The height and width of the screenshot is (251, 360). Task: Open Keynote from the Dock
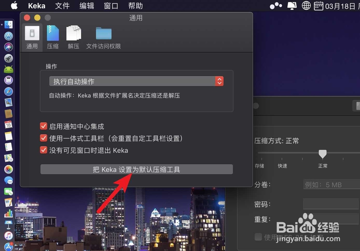pyautogui.click(x=9, y=225)
